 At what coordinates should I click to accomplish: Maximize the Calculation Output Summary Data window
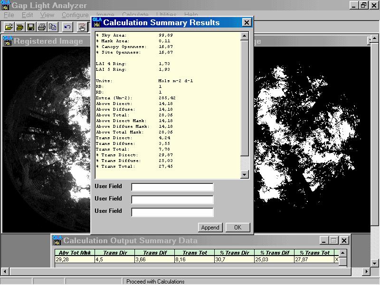point(334,240)
